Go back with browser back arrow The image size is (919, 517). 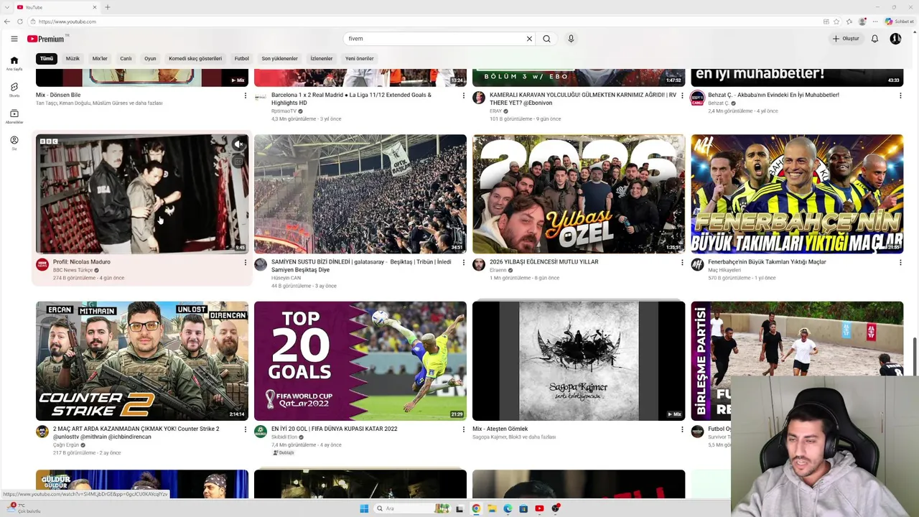tap(7, 22)
